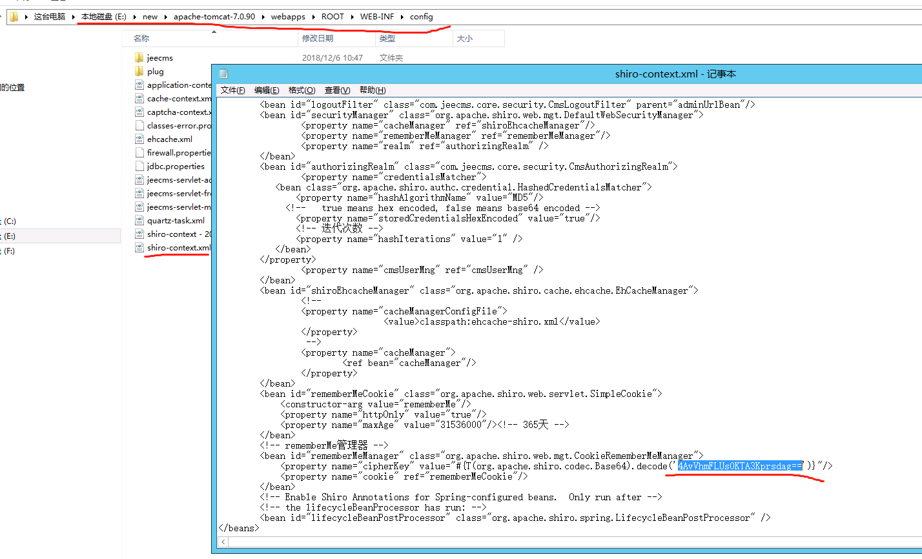Screen dimensions: 922x559
Task: Expand the chevron after 本地磁盘 (E:)
Action: [134, 17]
